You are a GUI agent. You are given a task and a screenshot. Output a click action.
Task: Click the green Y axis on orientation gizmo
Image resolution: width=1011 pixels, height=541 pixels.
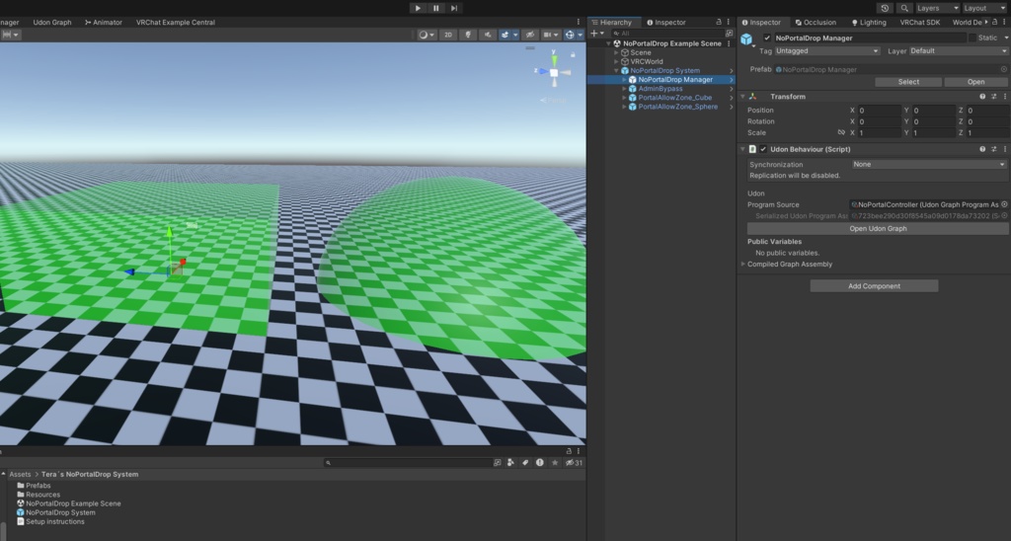pyautogui.click(x=554, y=60)
